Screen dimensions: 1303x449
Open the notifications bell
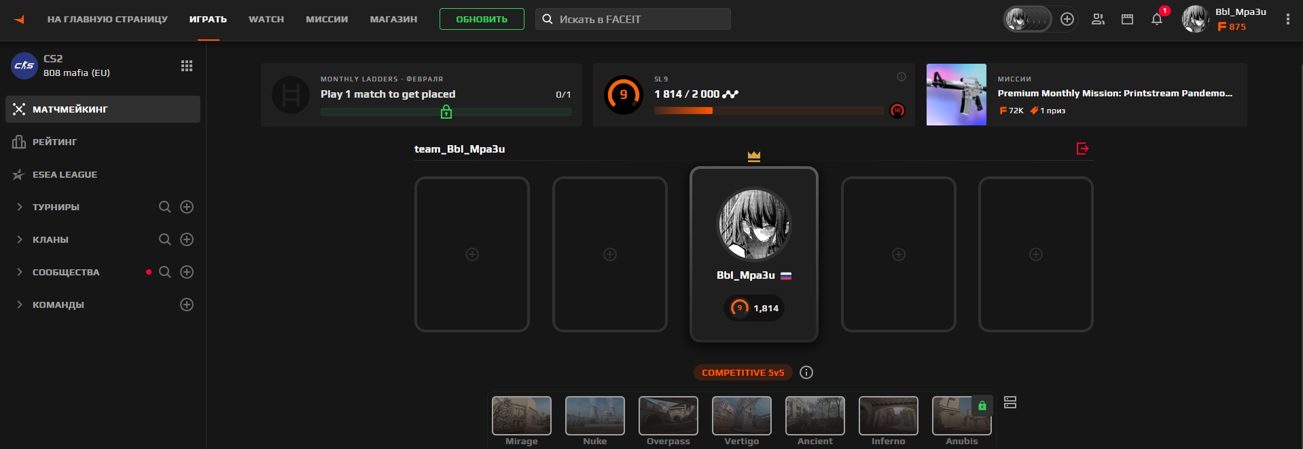(x=1157, y=19)
